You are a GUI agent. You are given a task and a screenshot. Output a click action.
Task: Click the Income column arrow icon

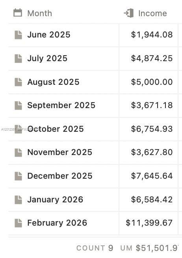(x=128, y=13)
